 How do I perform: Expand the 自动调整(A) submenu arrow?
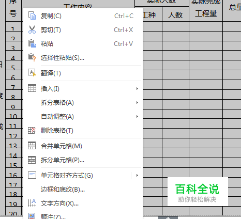tap(137, 116)
